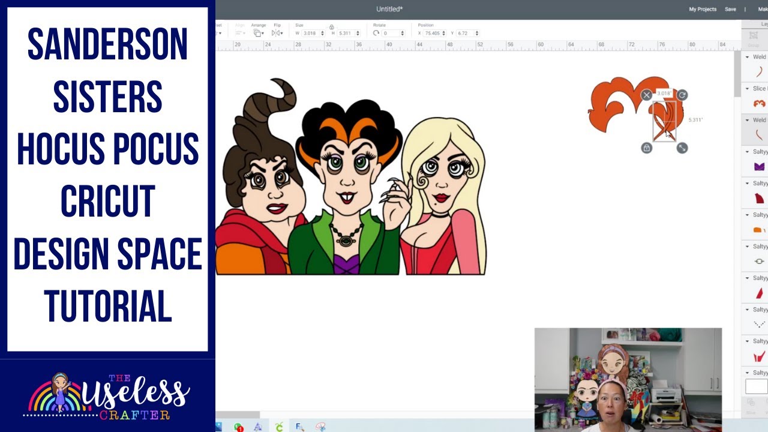The width and height of the screenshot is (768, 432).
Task: Select the orange shape layer thumbnail
Action: pos(759,230)
